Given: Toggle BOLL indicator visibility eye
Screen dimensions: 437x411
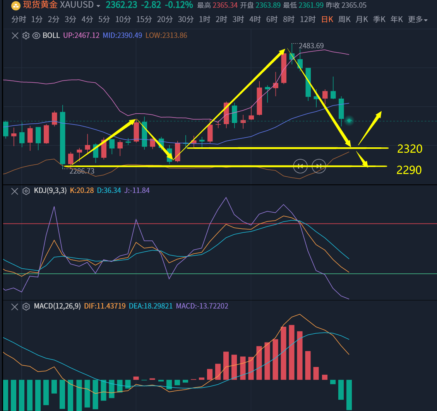Looking at the screenshot, I should point(36,36).
